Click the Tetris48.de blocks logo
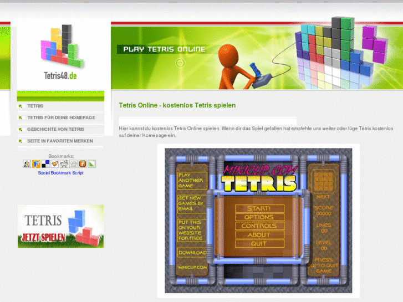Viewport: 403px width, 302px height. tap(63, 46)
